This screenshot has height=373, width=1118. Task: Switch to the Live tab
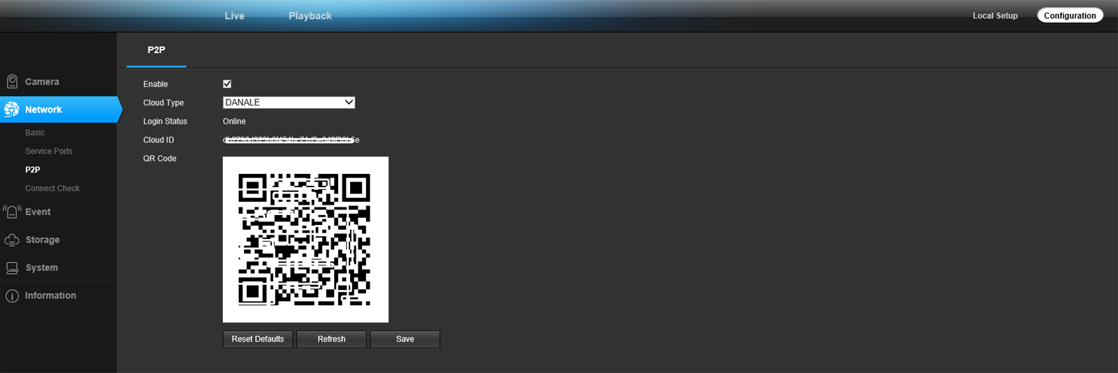point(235,15)
